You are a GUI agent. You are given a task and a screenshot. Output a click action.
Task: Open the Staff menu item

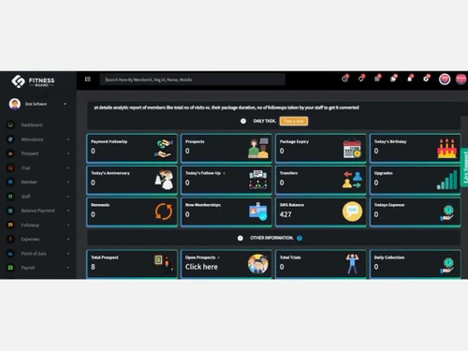click(25, 197)
